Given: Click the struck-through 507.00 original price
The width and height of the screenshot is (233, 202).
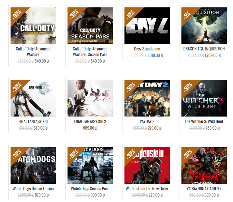Looking at the screenshot, I should 26,128.
